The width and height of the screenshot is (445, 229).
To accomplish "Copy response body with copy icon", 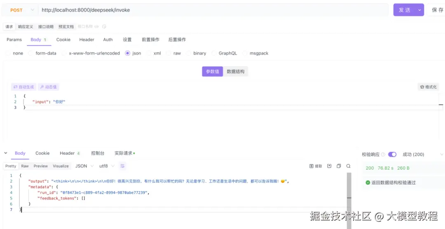I will (x=339, y=166).
